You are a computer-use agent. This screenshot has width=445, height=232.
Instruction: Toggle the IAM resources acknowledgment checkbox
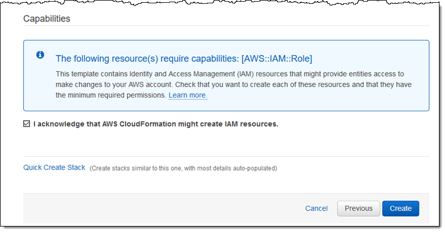tap(27, 124)
